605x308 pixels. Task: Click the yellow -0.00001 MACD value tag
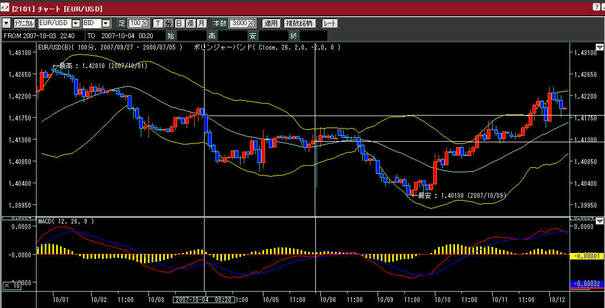coord(586,256)
